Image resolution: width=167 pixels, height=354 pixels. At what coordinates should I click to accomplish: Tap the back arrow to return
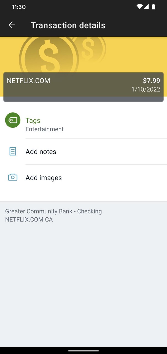12,25
